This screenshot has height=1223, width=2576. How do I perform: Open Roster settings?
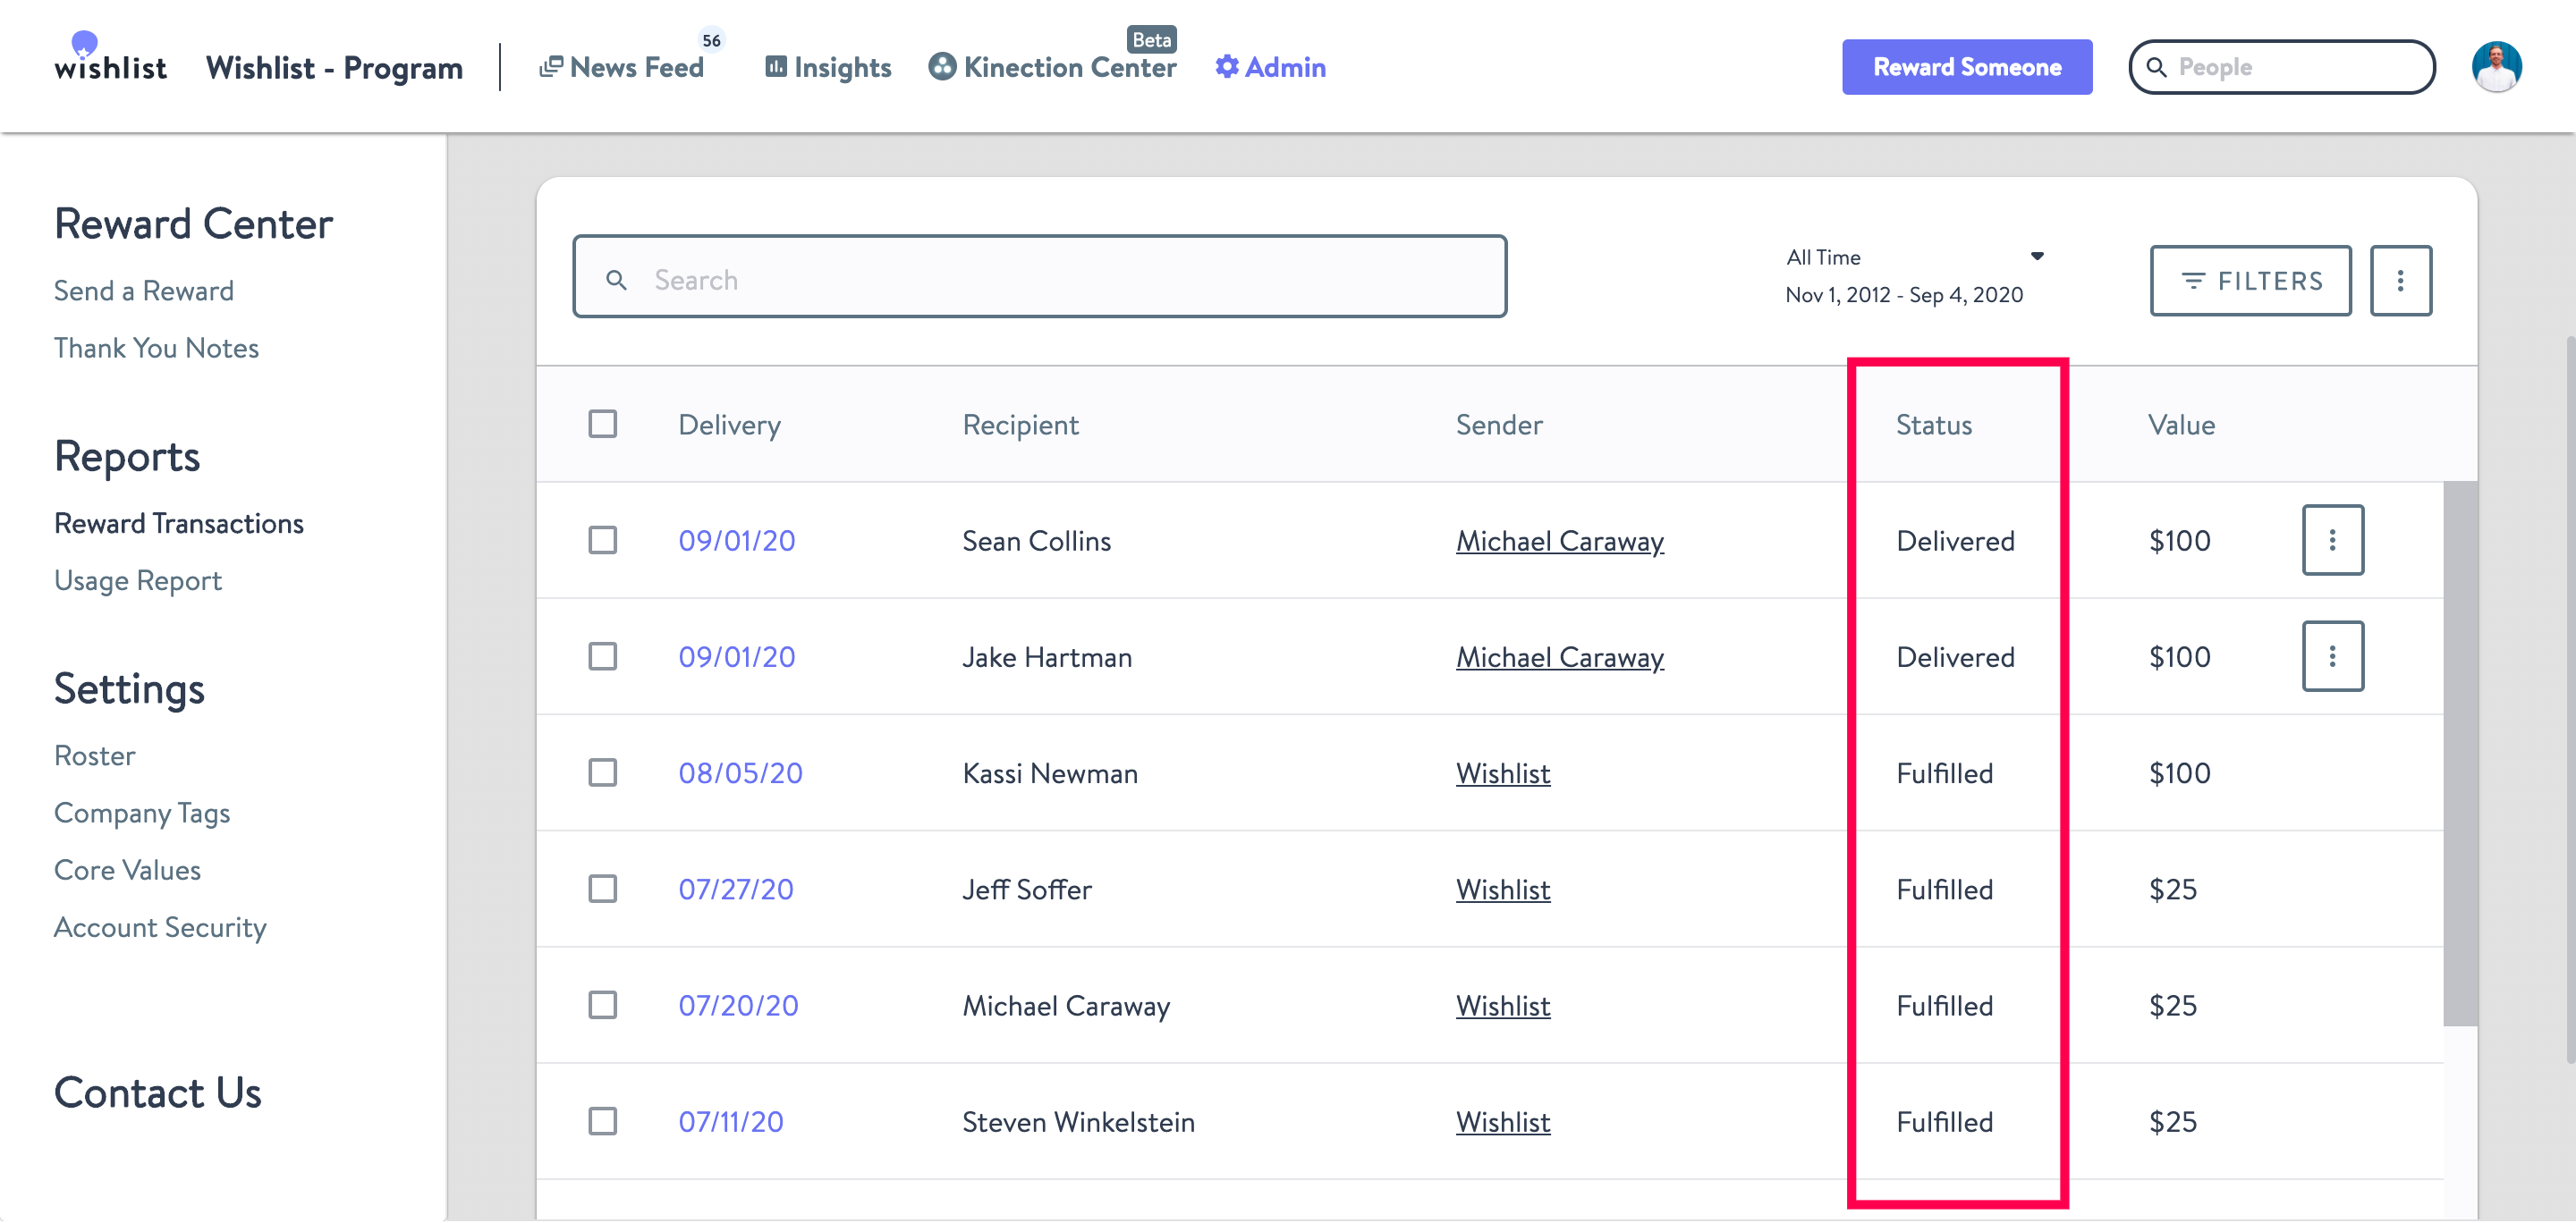pyautogui.click(x=95, y=755)
